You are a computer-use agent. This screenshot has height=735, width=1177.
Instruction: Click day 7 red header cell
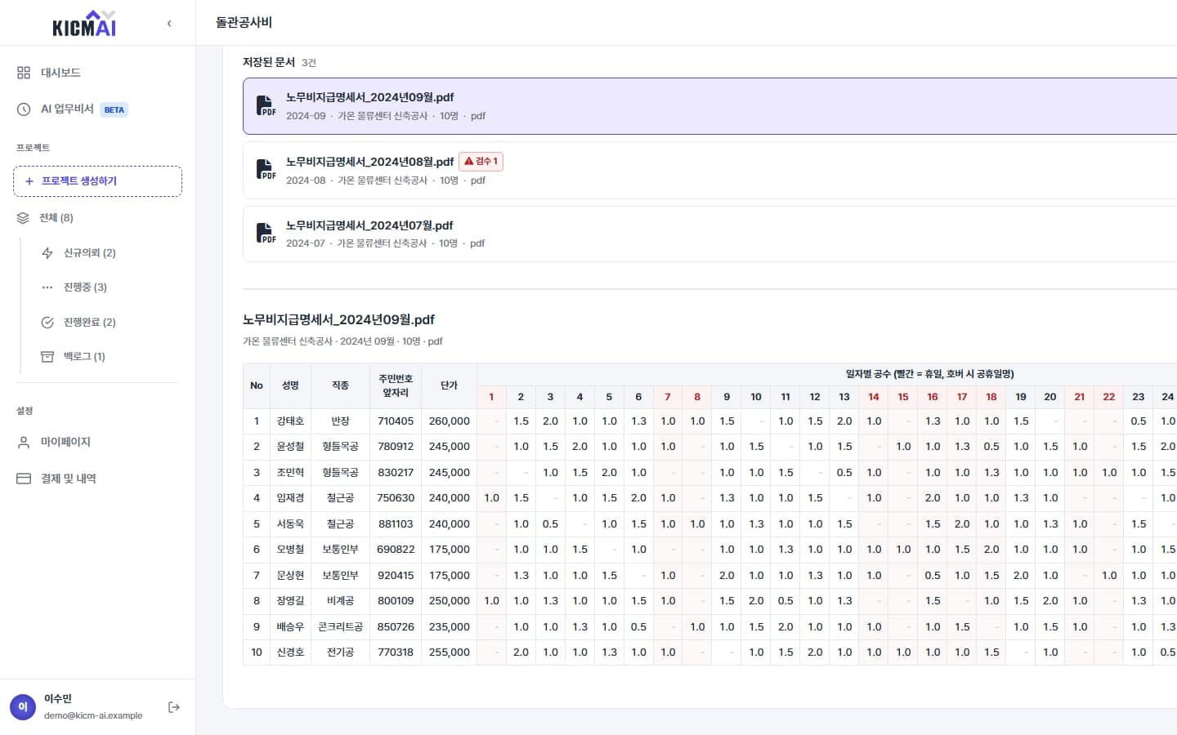click(x=668, y=397)
